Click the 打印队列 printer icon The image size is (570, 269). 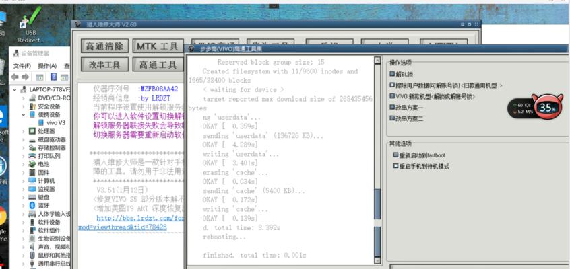pos(32,156)
